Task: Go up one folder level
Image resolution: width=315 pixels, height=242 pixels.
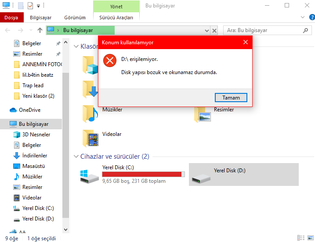Action: (x=40, y=30)
